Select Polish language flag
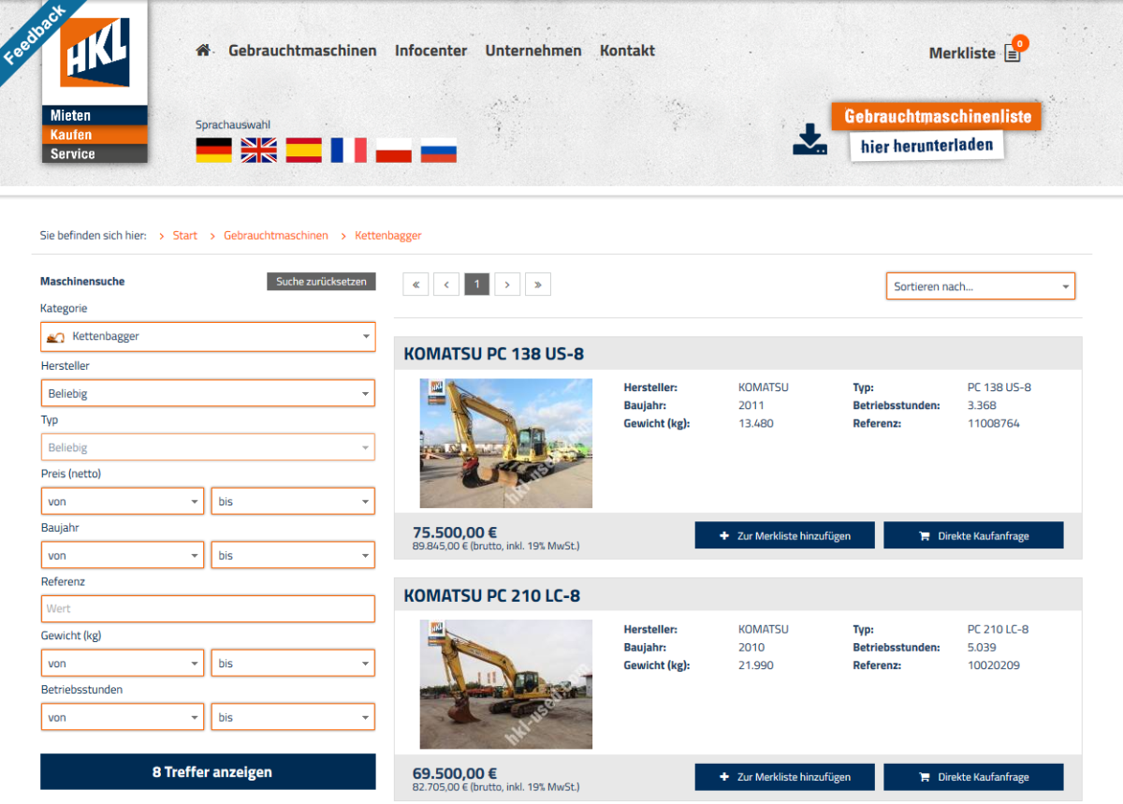The width and height of the screenshot is (1123, 804). (394, 150)
